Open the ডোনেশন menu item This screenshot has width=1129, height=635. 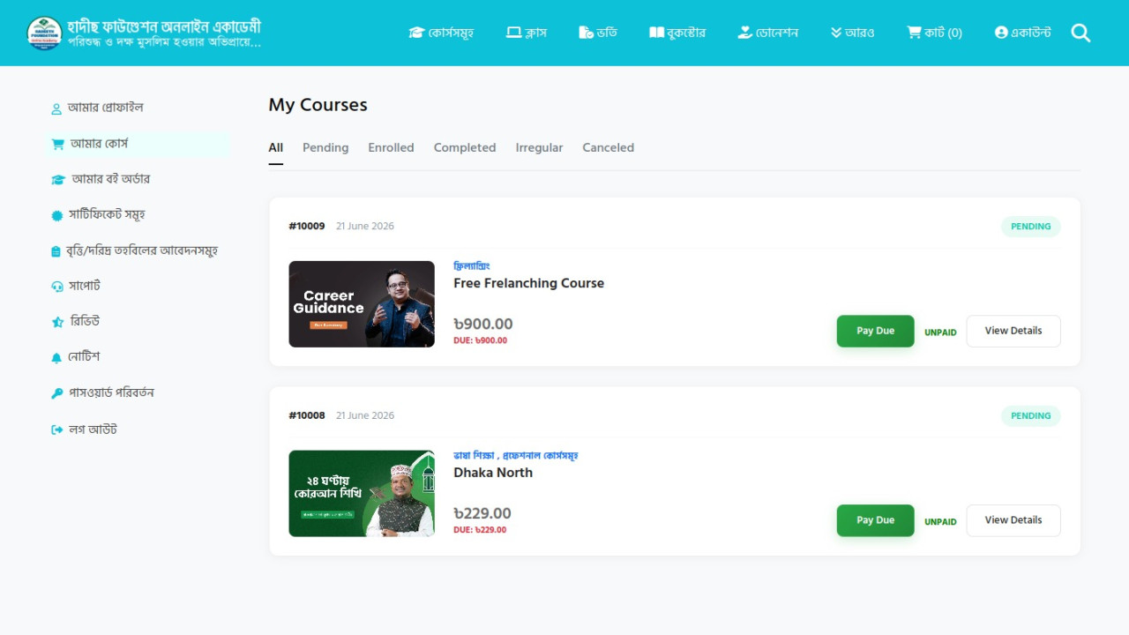(767, 33)
